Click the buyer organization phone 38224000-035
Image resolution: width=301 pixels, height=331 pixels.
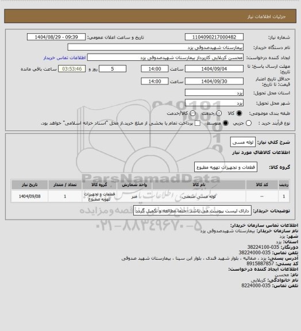point(254,252)
